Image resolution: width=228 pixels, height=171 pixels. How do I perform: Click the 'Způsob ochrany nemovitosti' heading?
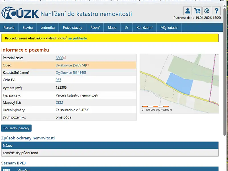pos(28,138)
